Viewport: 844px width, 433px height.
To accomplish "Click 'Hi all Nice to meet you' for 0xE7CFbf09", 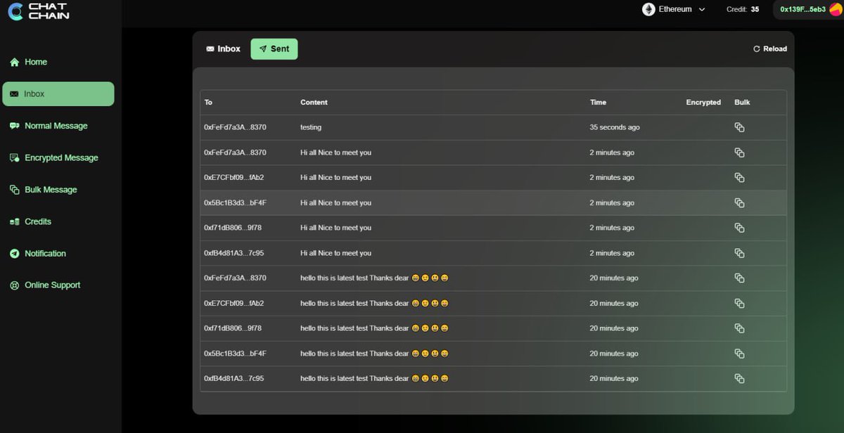I will (335, 178).
